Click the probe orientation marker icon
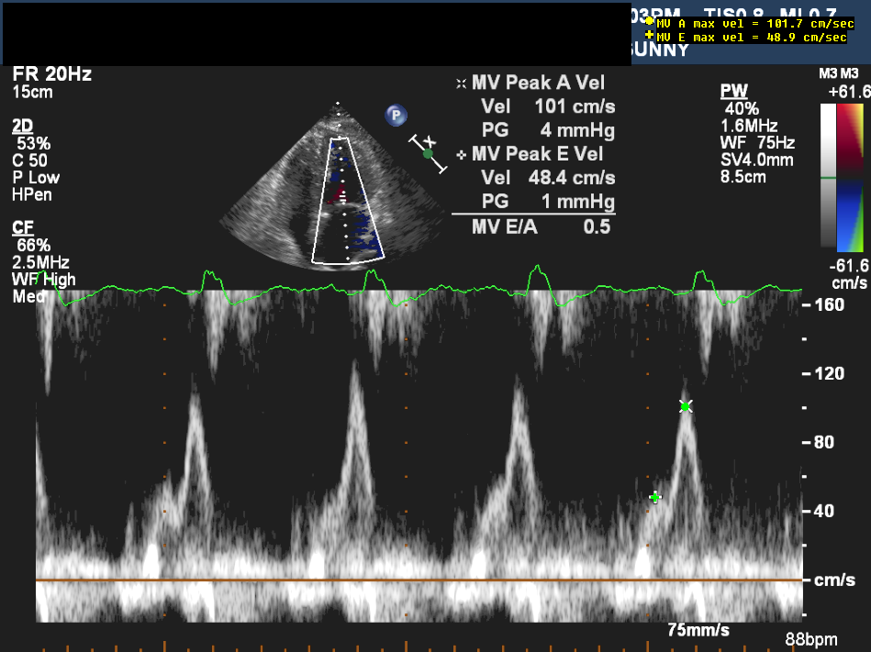 [x=428, y=153]
